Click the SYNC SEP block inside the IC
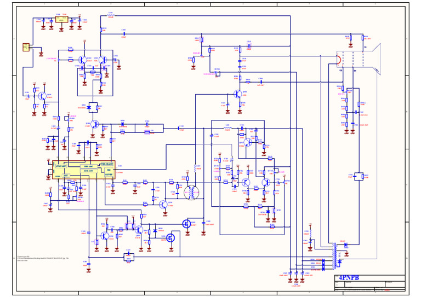421x297 pixels. click(61, 166)
